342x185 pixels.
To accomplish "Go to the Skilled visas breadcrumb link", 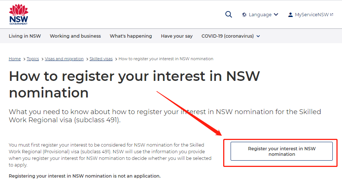I will click(101, 59).
